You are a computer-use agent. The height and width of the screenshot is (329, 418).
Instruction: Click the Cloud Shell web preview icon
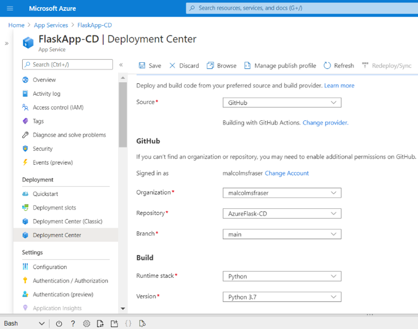click(142, 323)
